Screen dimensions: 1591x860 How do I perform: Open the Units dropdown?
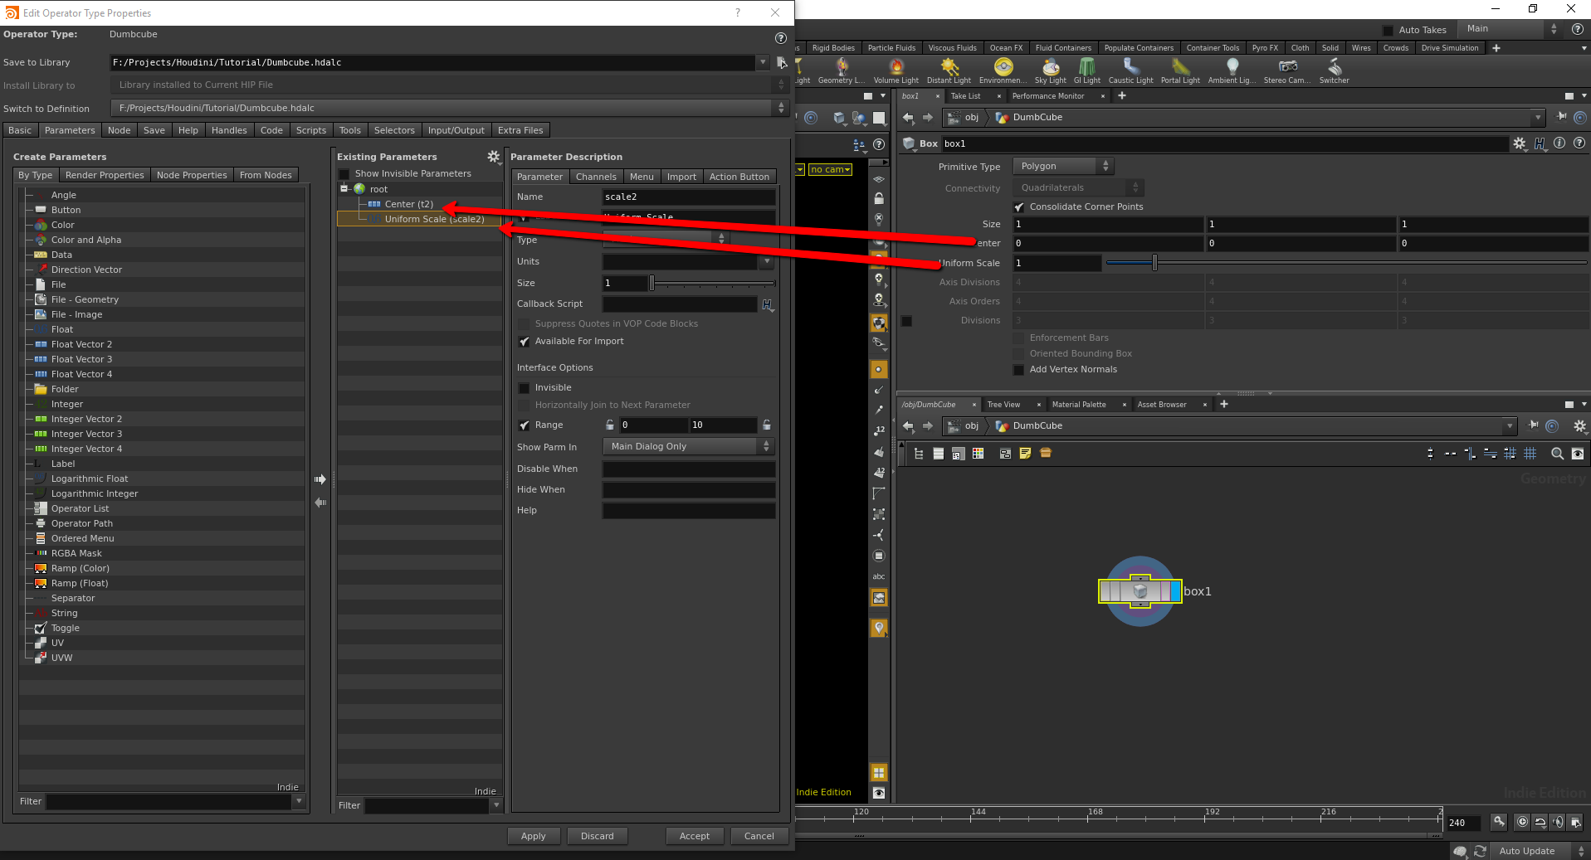click(766, 262)
